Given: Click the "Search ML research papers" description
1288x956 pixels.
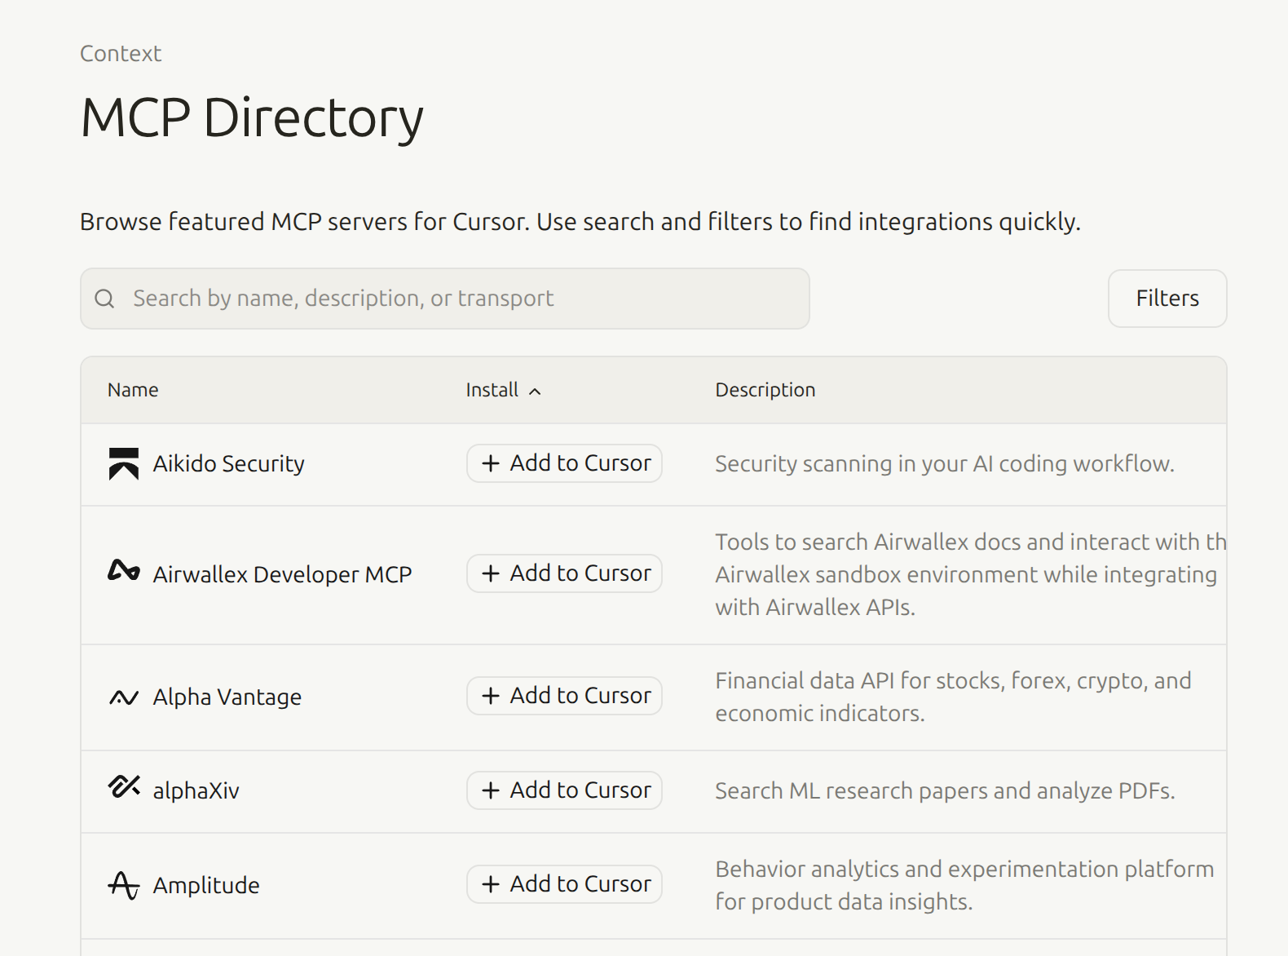Looking at the screenshot, I should (946, 791).
